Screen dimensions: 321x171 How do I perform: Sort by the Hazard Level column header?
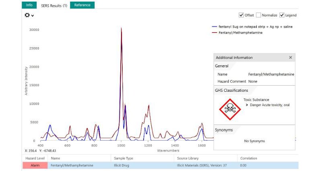point(35,158)
